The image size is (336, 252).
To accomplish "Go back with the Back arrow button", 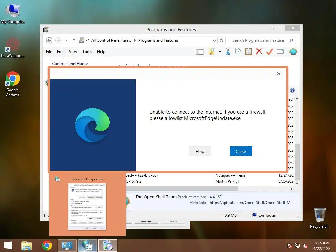I will 49,40.
